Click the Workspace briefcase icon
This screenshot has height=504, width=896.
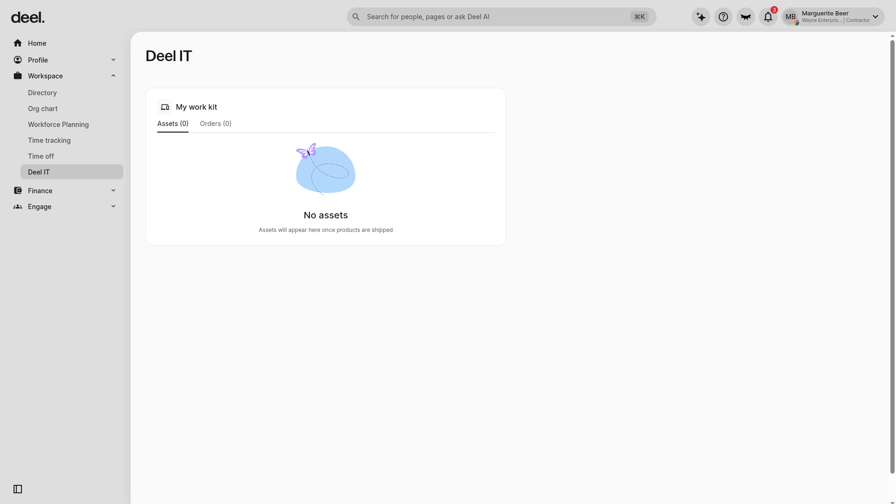[18, 76]
